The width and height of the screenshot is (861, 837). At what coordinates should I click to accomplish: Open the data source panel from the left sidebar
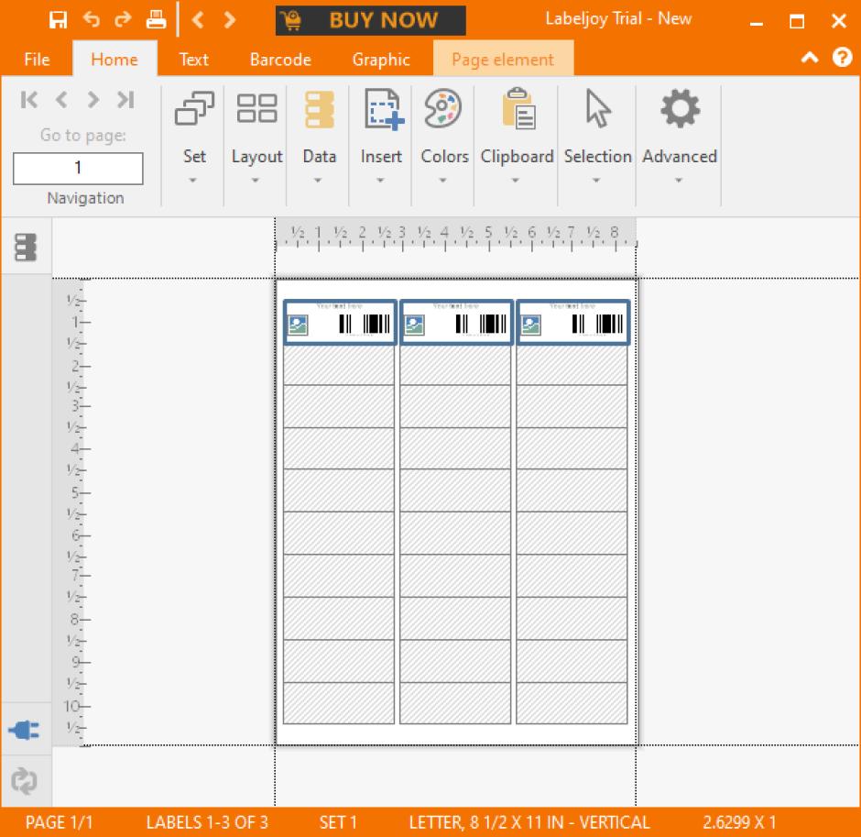[x=26, y=247]
